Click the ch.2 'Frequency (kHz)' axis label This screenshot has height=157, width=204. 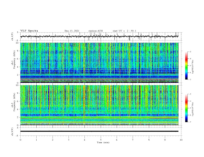(x=14, y=102)
